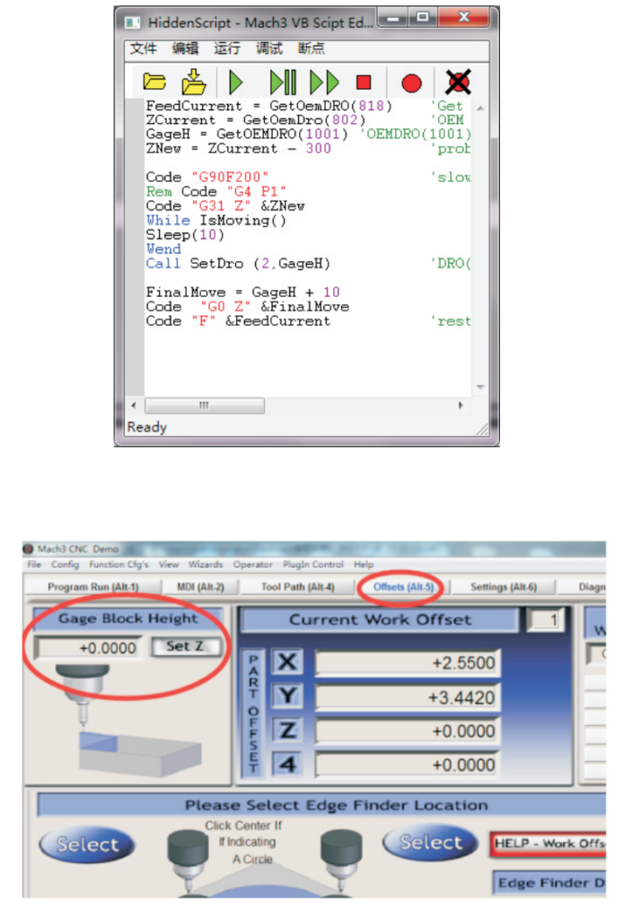Click the X part offset button
This screenshot has height=919, width=632.
pyautogui.click(x=287, y=662)
